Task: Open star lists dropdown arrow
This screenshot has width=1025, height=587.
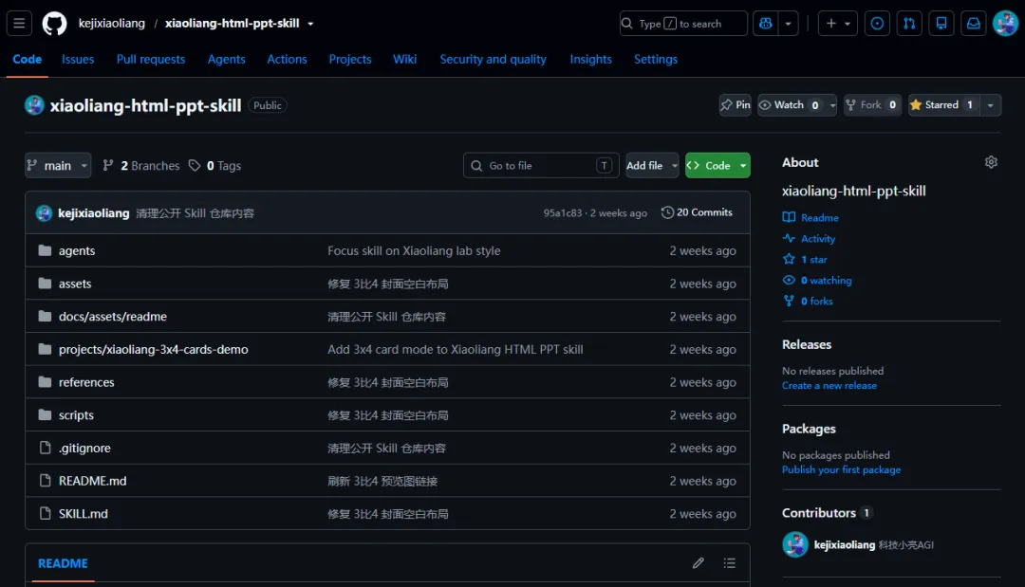Action: click(x=990, y=105)
